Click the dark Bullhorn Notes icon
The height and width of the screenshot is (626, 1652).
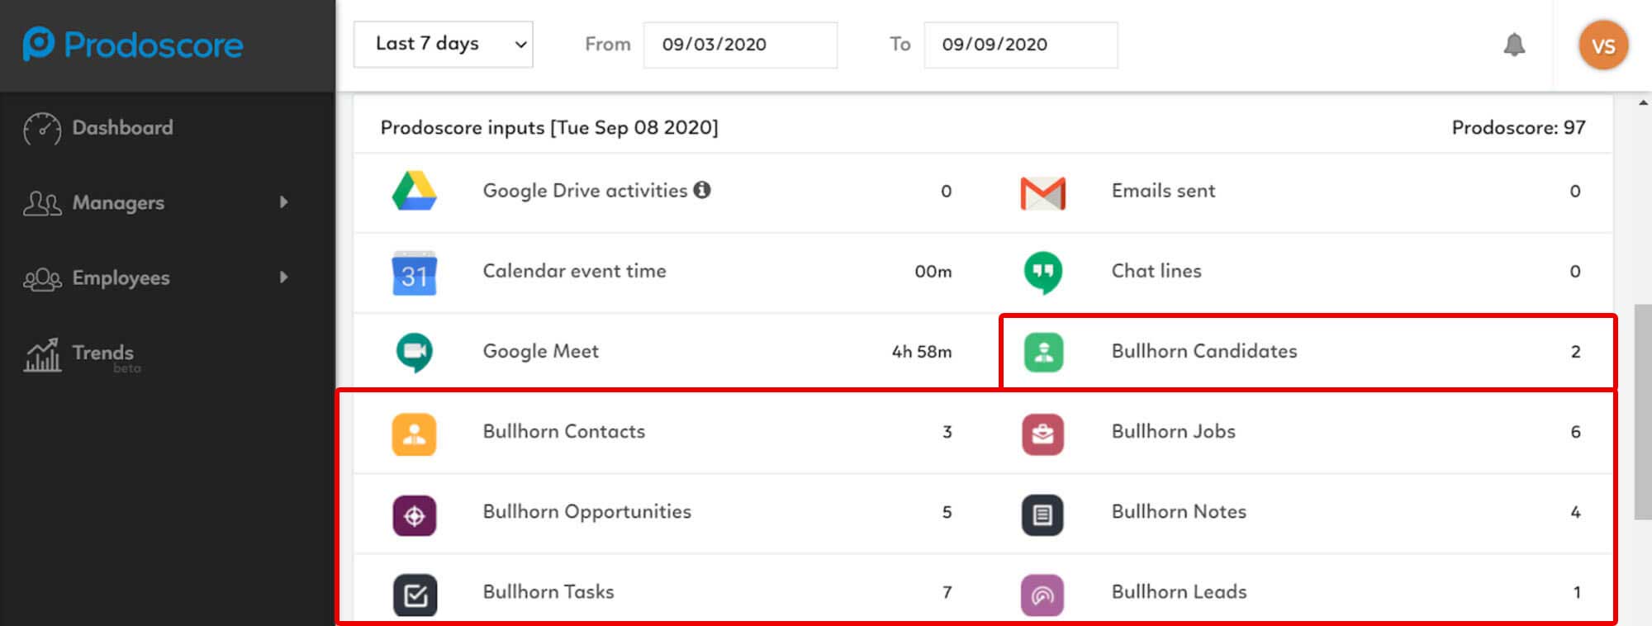(x=1043, y=515)
